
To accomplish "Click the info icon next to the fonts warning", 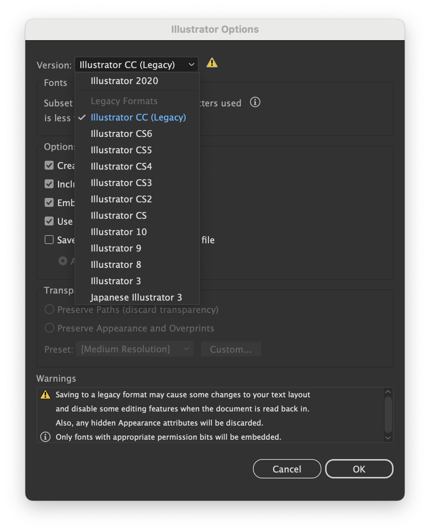I will 45,437.
